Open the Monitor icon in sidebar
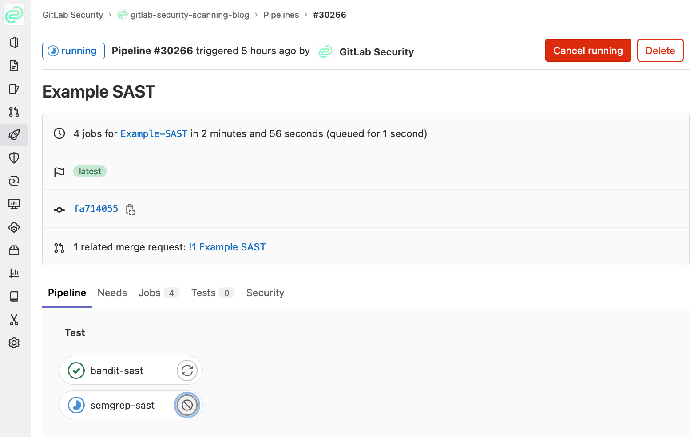698x437 pixels. coord(14,204)
